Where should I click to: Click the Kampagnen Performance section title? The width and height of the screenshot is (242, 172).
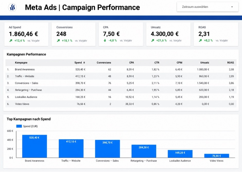pos(27,54)
